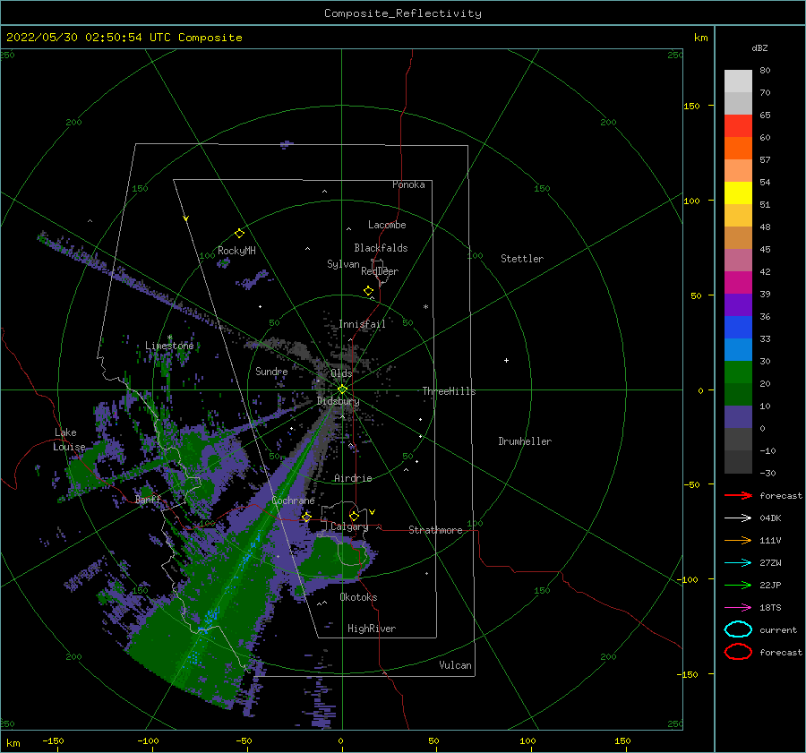Click the Ponoka label
The width and height of the screenshot is (806, 753).
click(408, 184)
